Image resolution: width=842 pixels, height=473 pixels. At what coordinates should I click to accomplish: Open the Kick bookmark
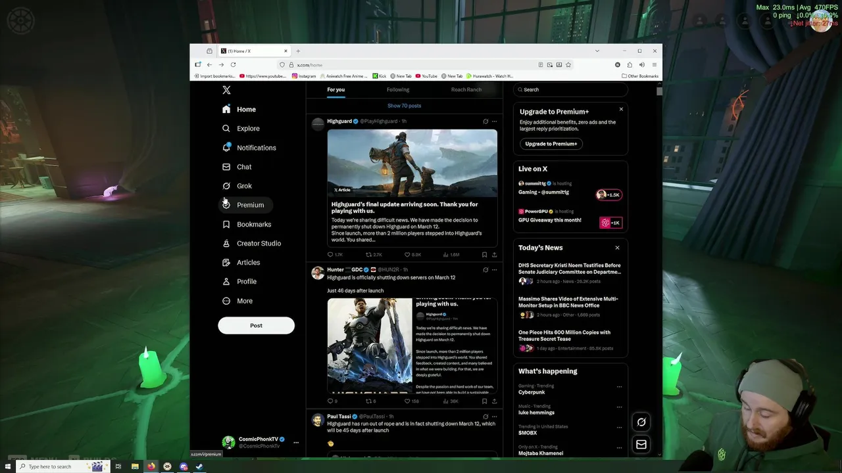pos(380,76)
